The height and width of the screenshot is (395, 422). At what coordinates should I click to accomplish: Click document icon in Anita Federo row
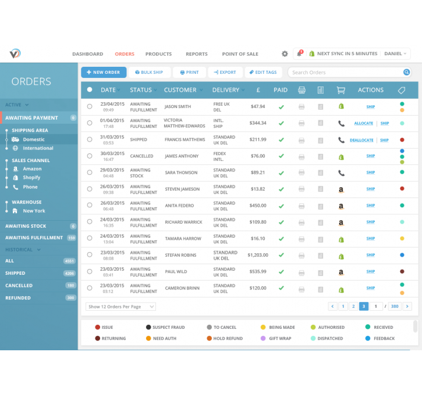click(x=321, y=206)
